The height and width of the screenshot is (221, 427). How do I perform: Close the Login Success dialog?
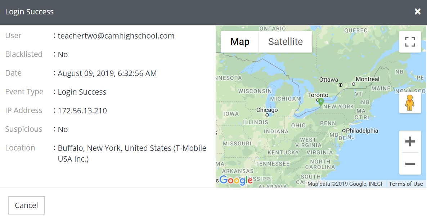417,12
